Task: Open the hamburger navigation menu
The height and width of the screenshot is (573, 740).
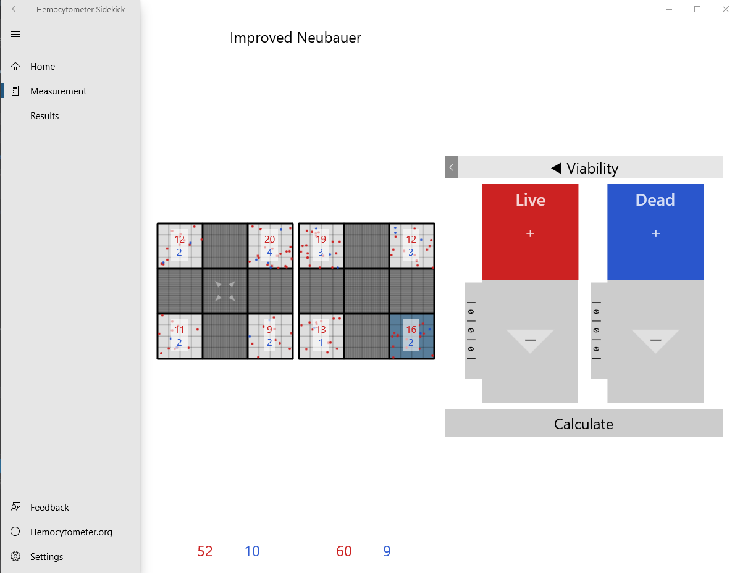Action: coord(15,35)
